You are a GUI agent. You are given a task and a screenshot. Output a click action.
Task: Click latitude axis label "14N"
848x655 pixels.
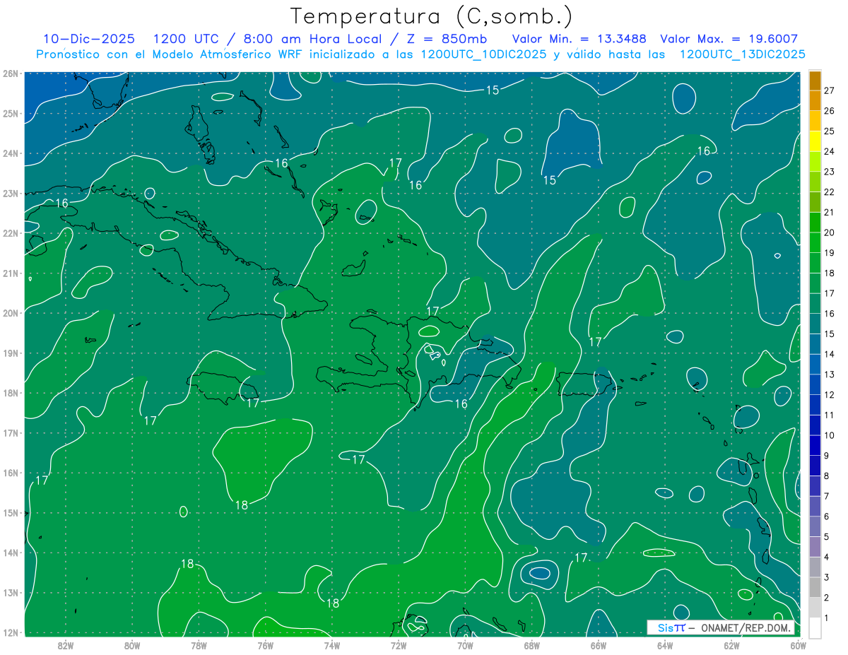click(11, 553)
